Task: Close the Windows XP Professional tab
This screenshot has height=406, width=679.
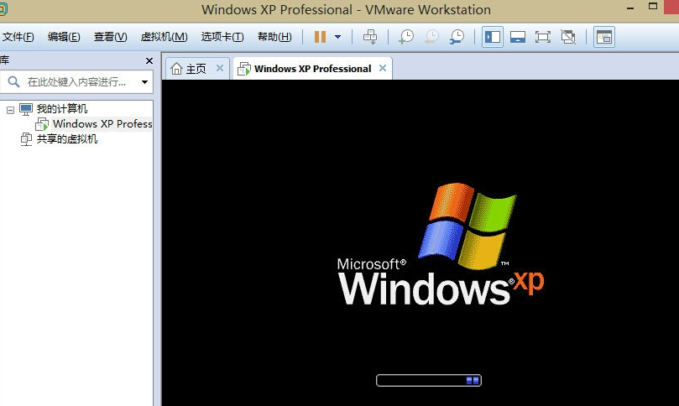Action: click(383, 68)
